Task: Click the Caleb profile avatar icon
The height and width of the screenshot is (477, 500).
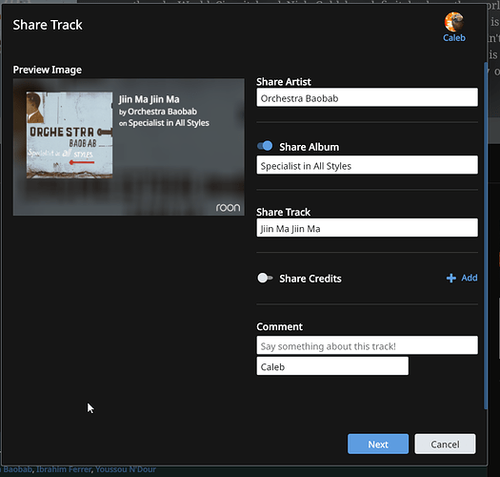Action: pyautogui.click(x=453, y=21)
